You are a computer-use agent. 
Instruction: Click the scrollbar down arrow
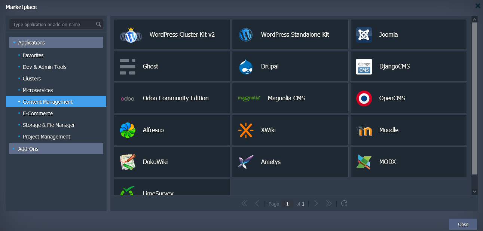tap(474, 191)
